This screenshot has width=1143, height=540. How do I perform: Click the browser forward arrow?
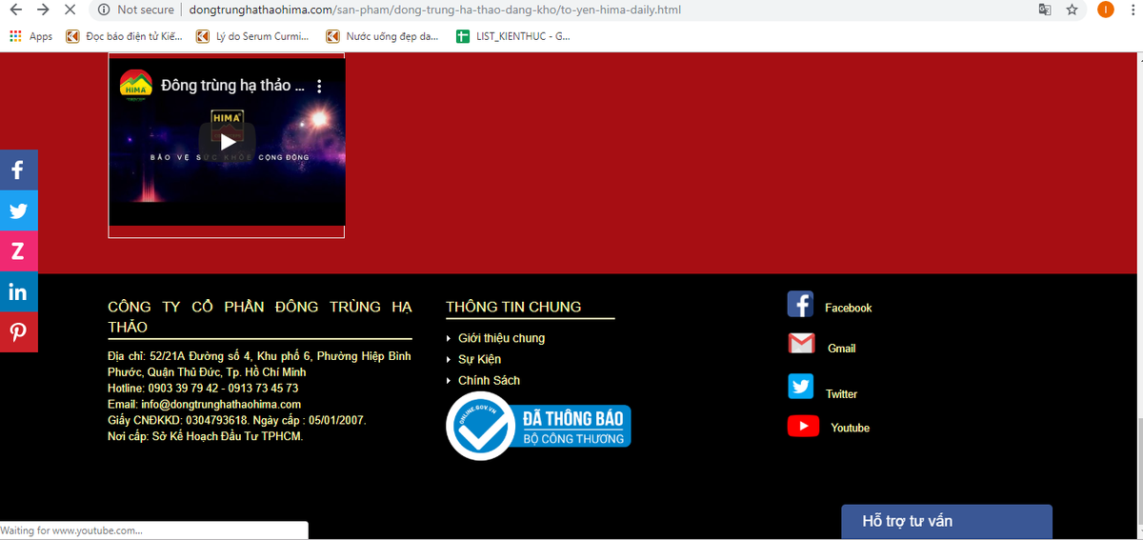pyautogui.click(x=43, y=10)
